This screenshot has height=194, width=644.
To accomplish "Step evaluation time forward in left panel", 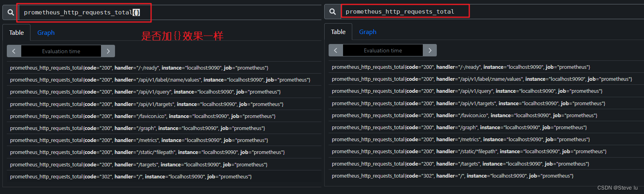I will (x=108, y=51).
